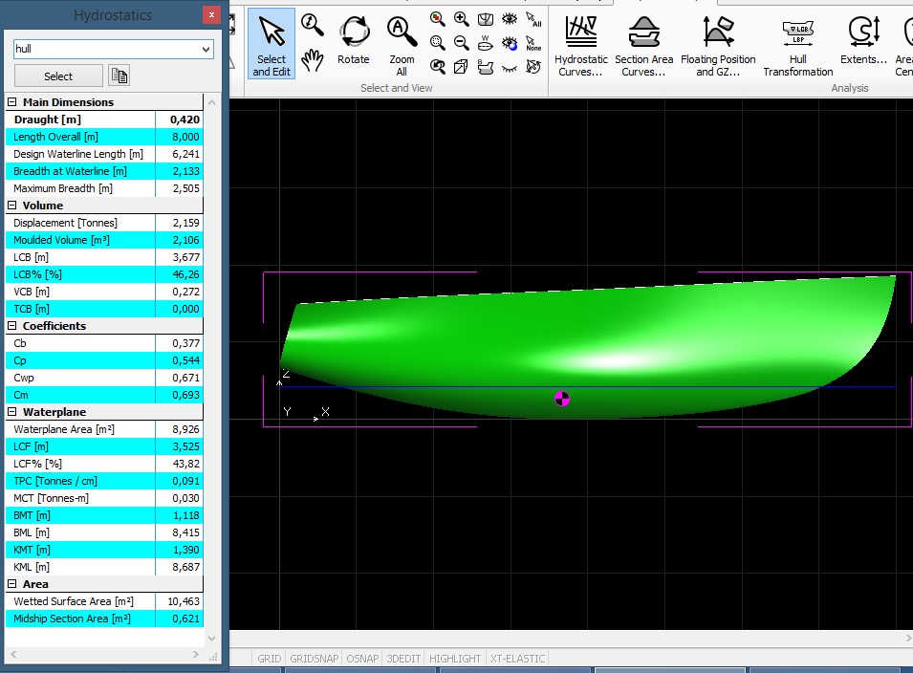The width and height of the screenshot is (913, 673).
Task: Toggle GRIDSNAP in the status bar
Action: 314,659
